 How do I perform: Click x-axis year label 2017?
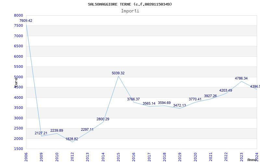tap(149, 157)
